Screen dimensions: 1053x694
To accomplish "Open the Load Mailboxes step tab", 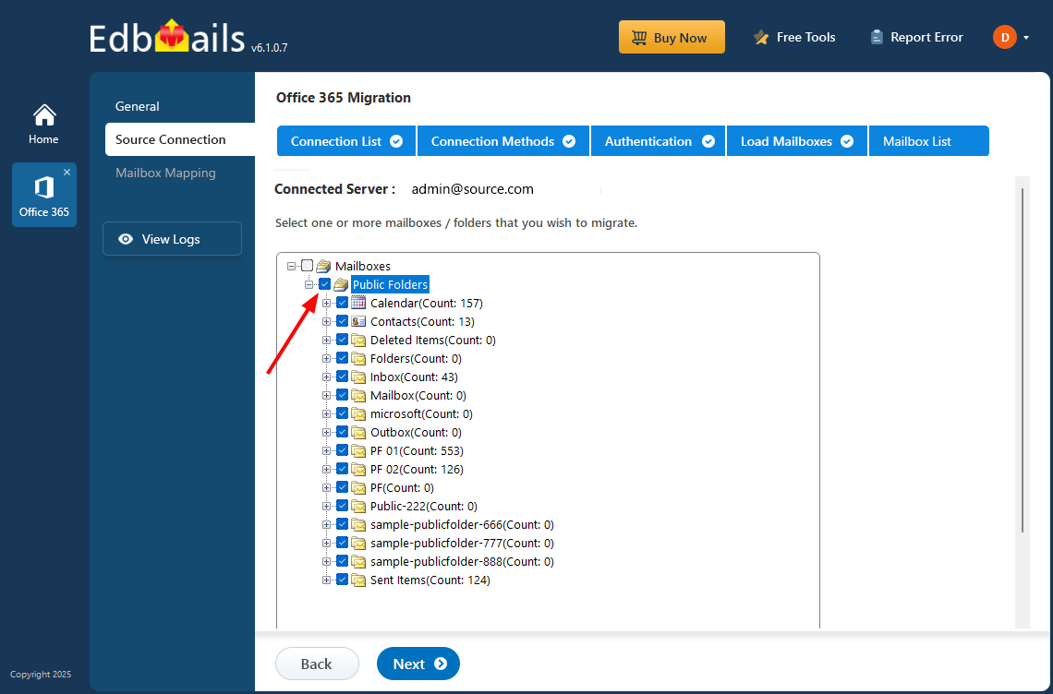I will [x=797, y=141].
